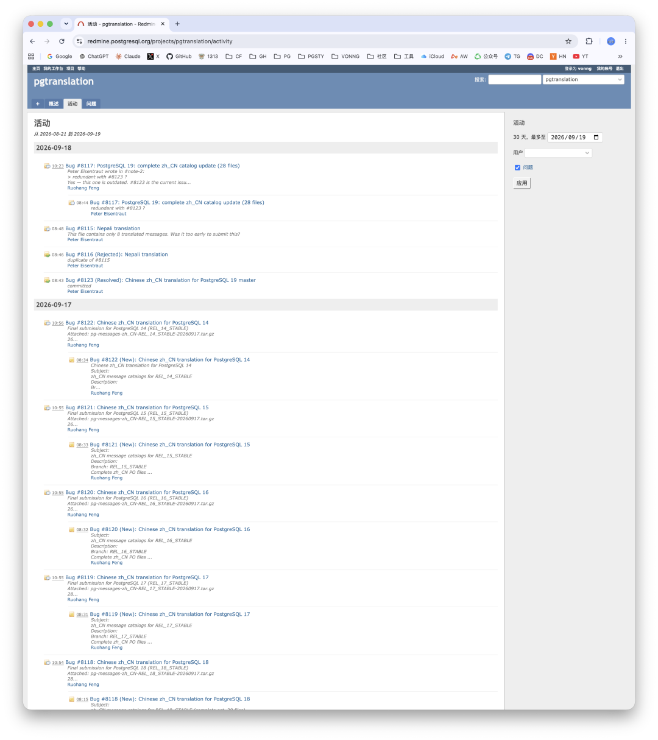The width and height of the screenshot is (658, 740).
Task: Uncheck the 问题 checkbox in sidebar
Action: coord(517,167)
